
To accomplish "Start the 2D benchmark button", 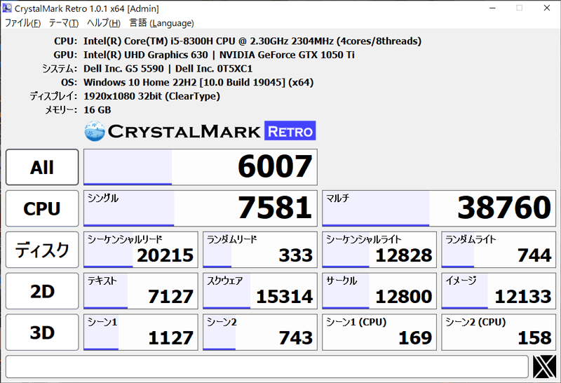I will (42, 291).
